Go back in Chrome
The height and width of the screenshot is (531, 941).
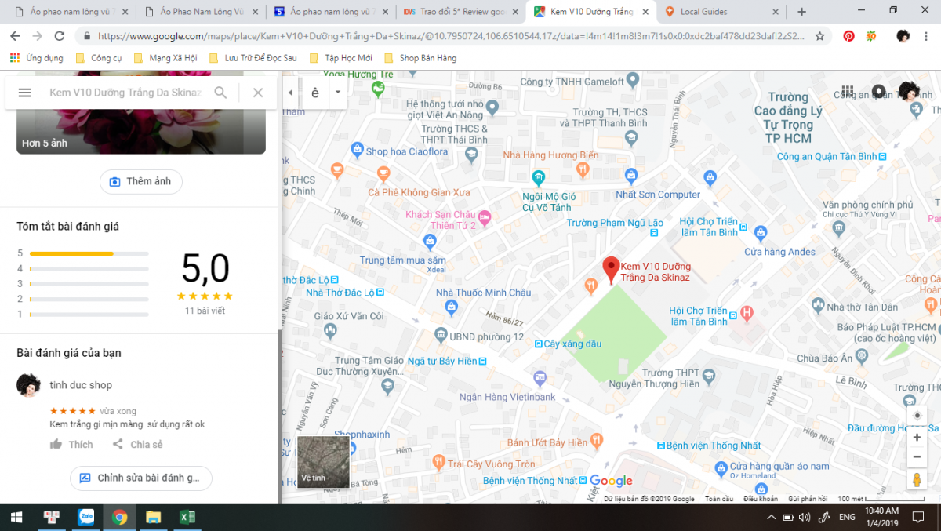[x=16, y=36]
